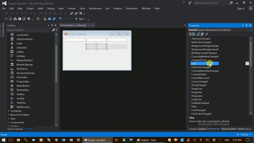Open the Debug menu

50,8
